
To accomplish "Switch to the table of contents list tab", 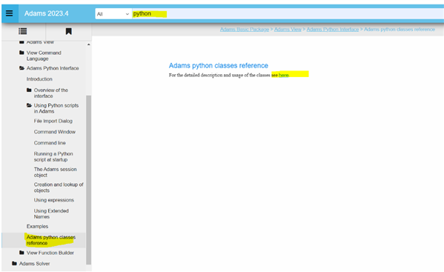I will click(23, 31).
